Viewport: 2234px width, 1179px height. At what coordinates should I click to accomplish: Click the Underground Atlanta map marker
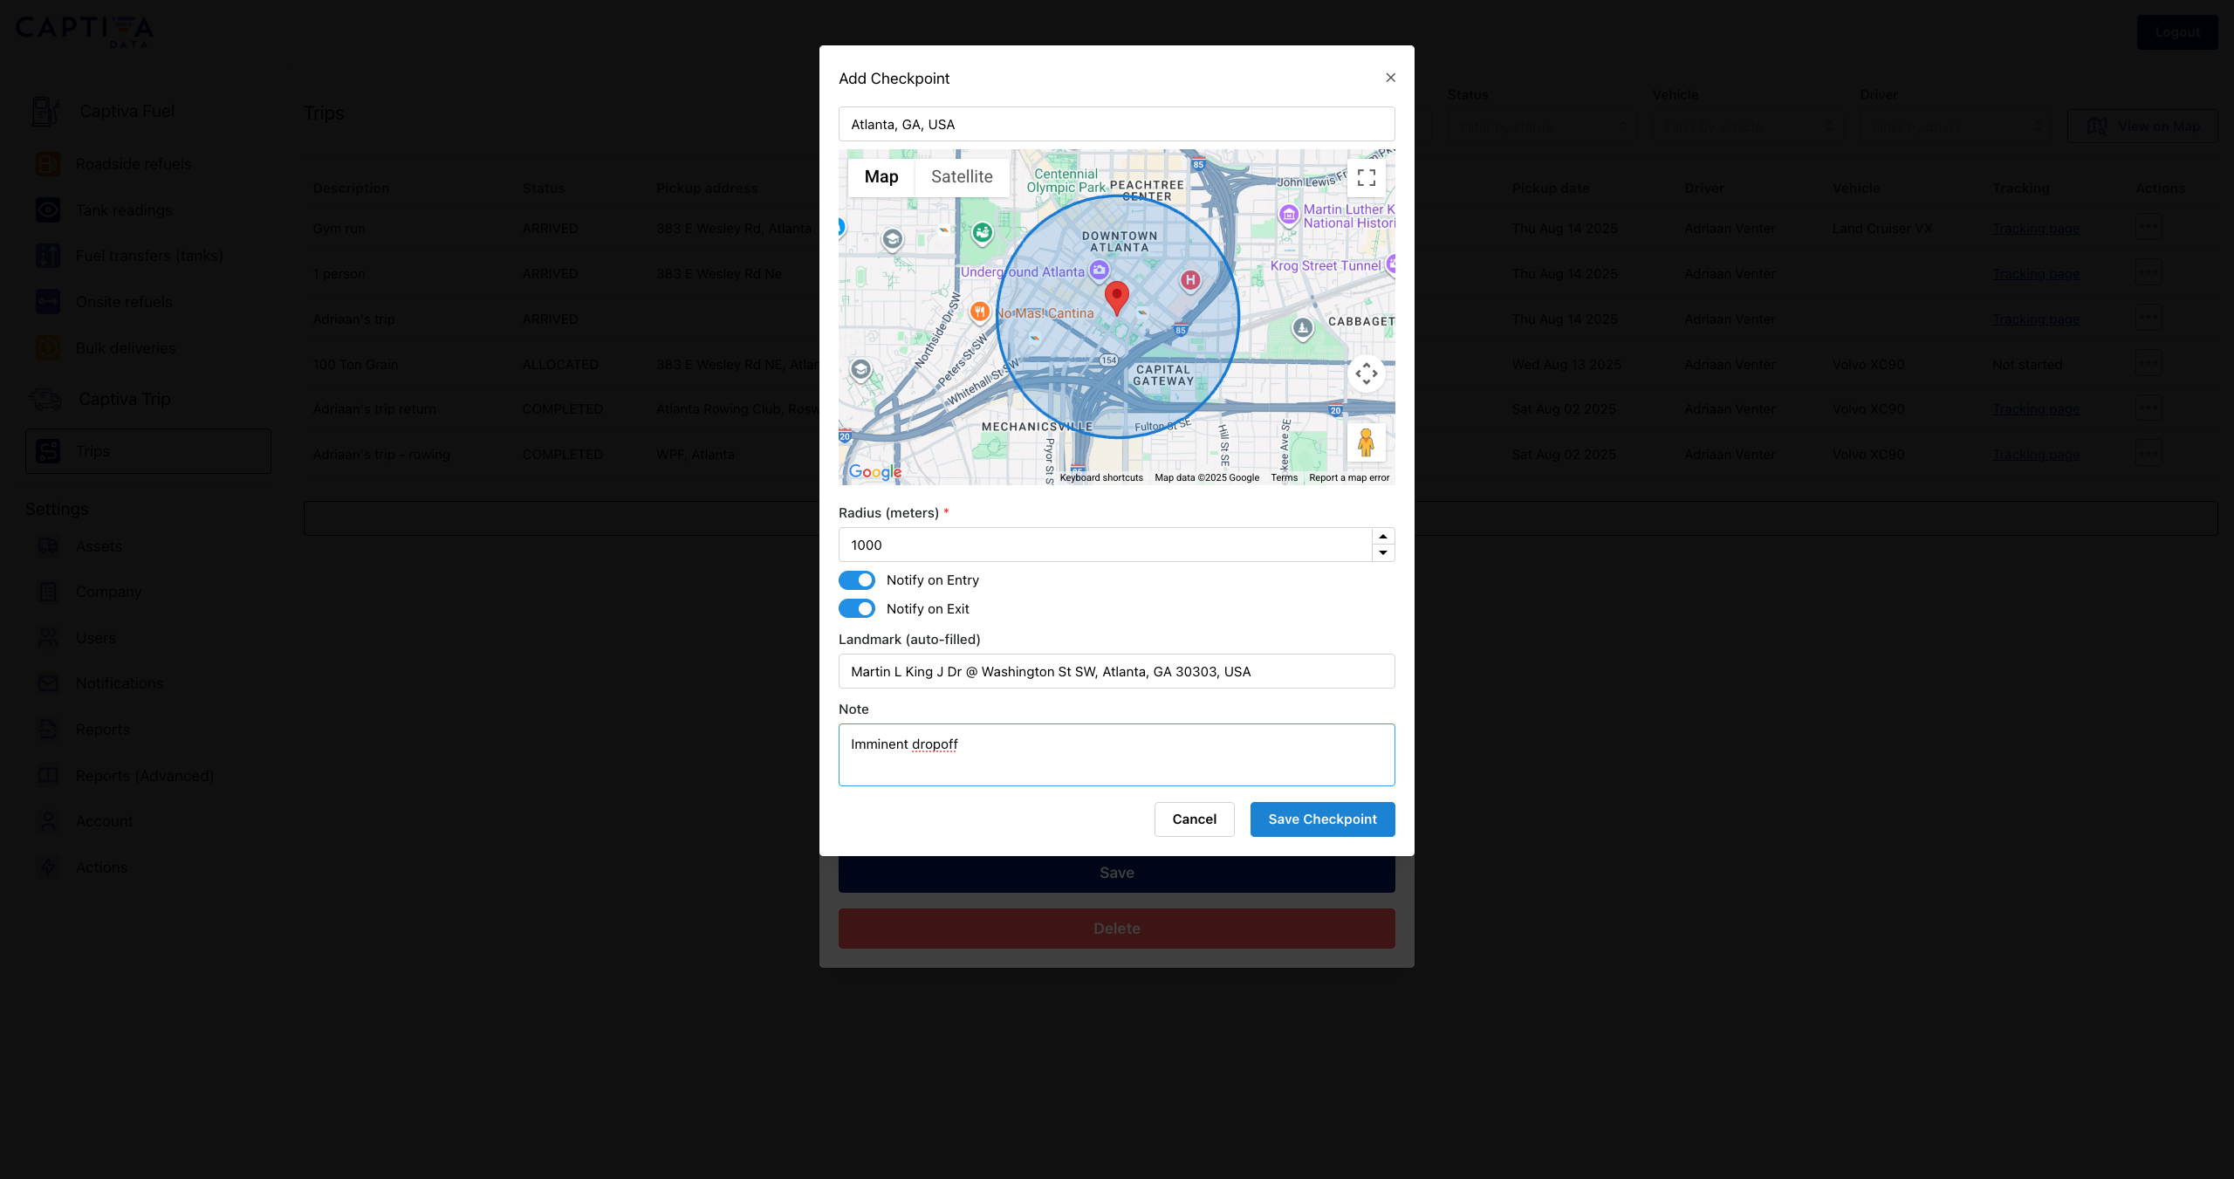1099,271
